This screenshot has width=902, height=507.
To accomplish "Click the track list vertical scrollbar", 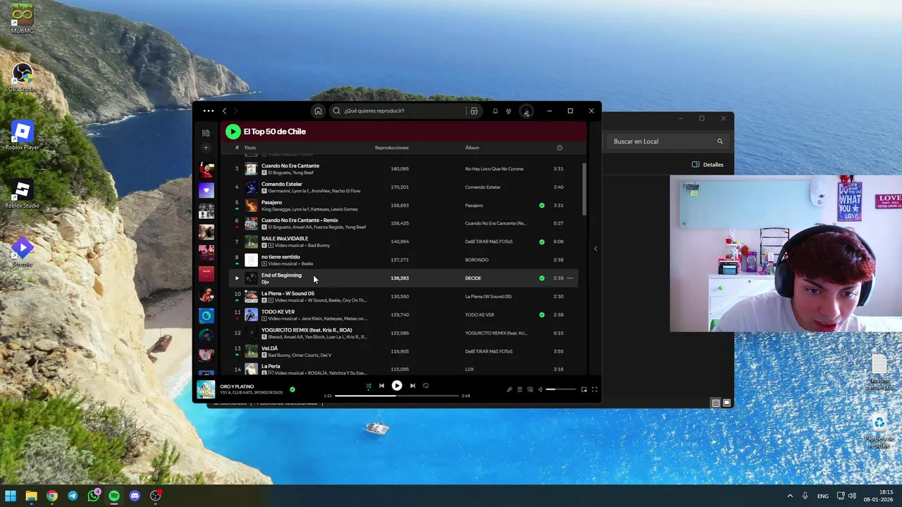I will click(585, 190).
